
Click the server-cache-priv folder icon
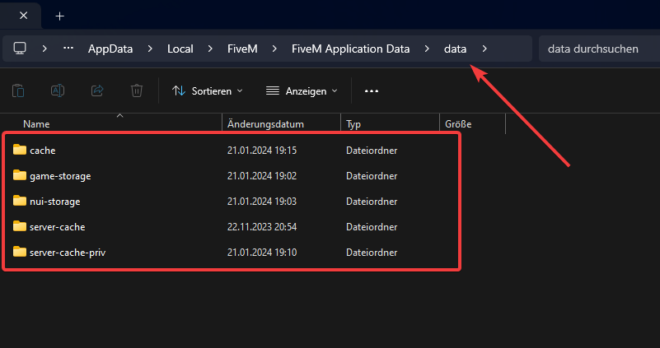click(19, 252)
